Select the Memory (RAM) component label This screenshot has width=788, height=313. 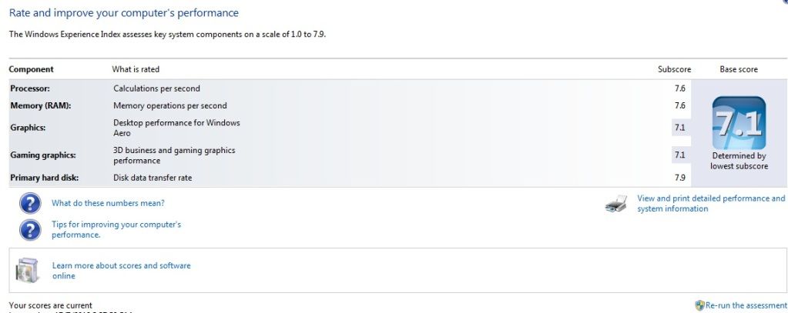[x=40, y=105]
